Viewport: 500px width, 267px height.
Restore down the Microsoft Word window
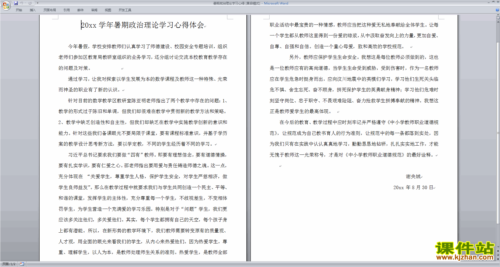pos(493,2)
